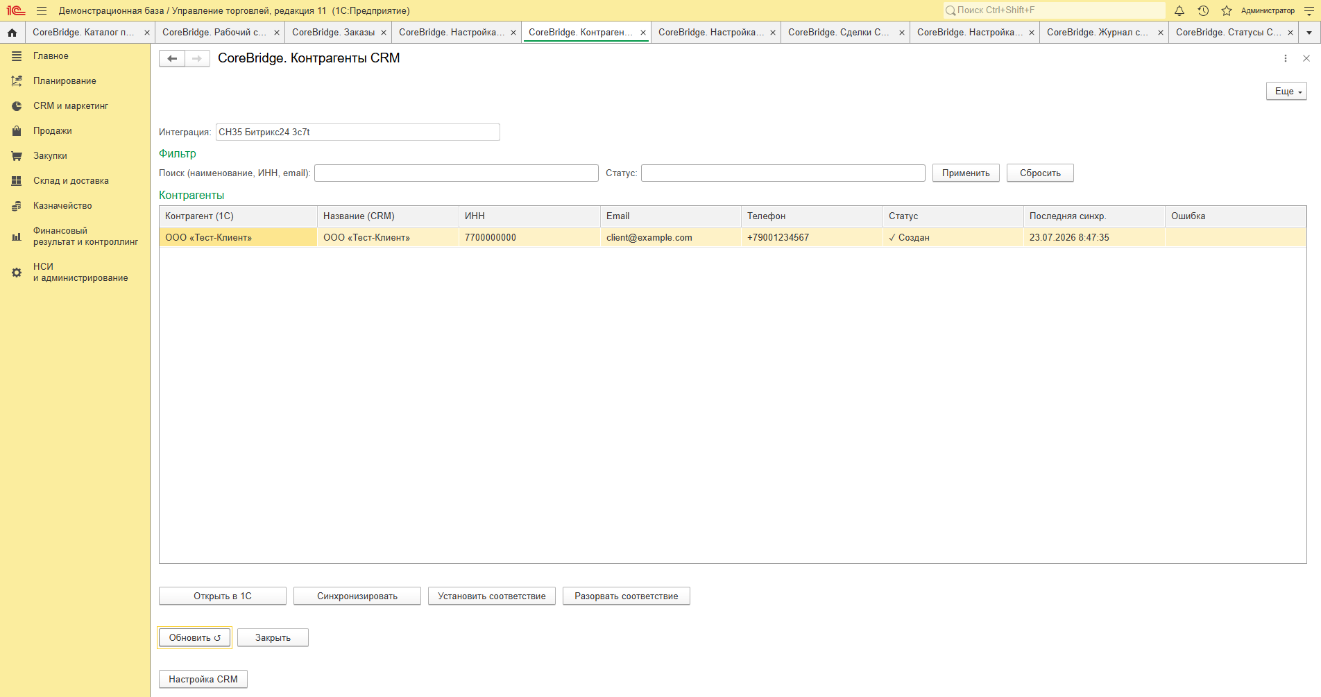Open the service settings menu icon
The height and width of the screenshot is (697, 1321).
coord(1309,10)
